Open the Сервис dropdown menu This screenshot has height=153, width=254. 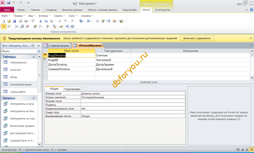pos(59,16)
